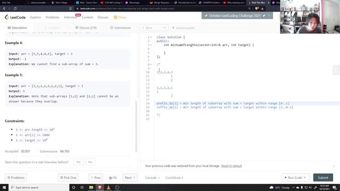Open the Discuss navigation item
This screenshot has height=191, width=340.
[x=103, y=18]
